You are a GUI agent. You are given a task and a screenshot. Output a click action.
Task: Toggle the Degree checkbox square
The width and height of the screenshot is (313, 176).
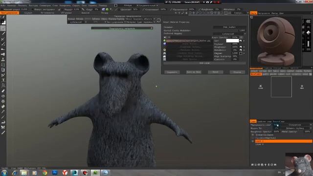click(x=241, y=53)
